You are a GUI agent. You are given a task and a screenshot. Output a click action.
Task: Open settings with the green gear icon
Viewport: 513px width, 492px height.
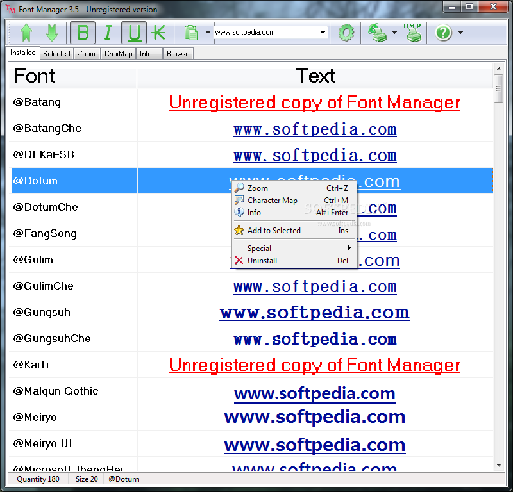tap(346, 33)
